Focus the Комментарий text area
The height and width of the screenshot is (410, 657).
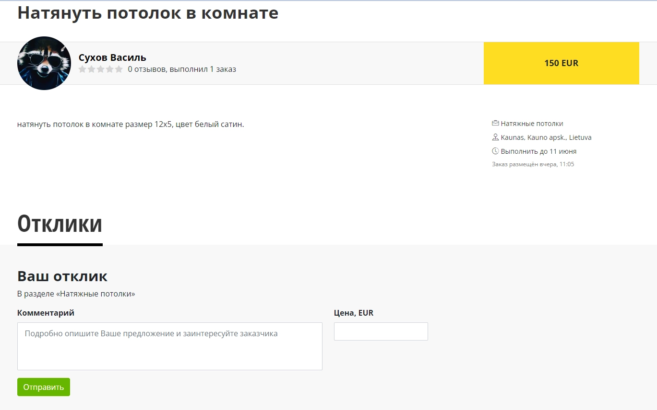pos(169,346)
